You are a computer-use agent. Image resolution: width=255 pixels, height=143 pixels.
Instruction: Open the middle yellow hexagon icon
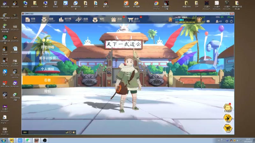tap(228, 118)
